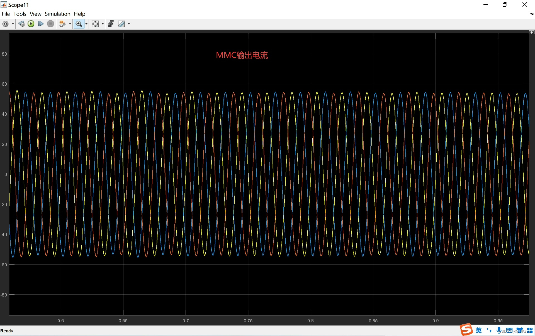Screen dimensions: 535x336
Task: Click the Step Back icon
Action: pos(21,24)
